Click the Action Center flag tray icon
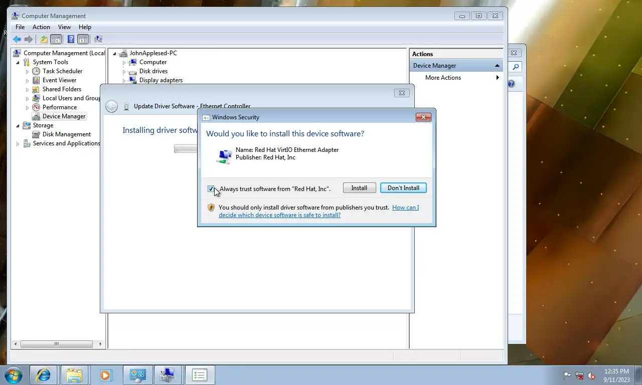The height and width of the screenshot is (385, 642). (x=567, y=375)
